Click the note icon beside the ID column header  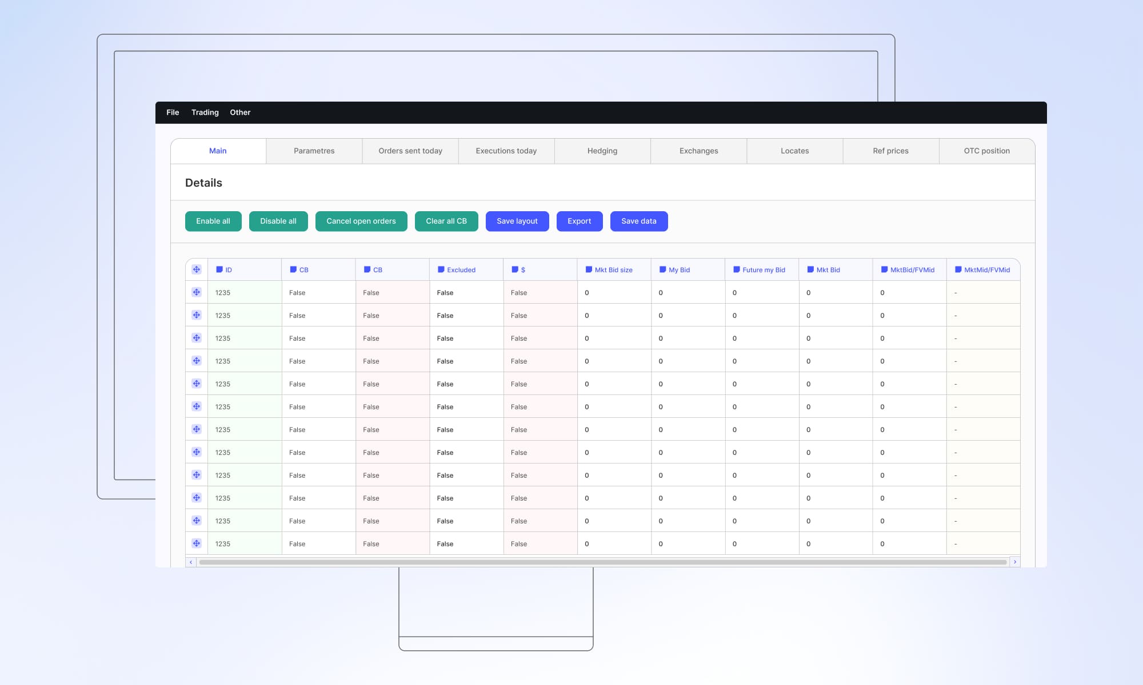219,269
